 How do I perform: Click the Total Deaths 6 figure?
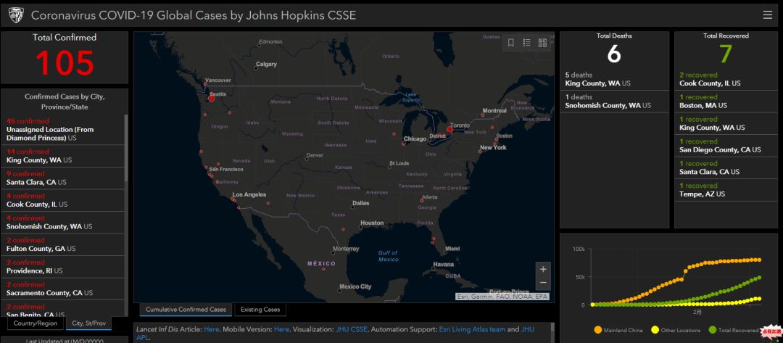(x=614, y=54)
